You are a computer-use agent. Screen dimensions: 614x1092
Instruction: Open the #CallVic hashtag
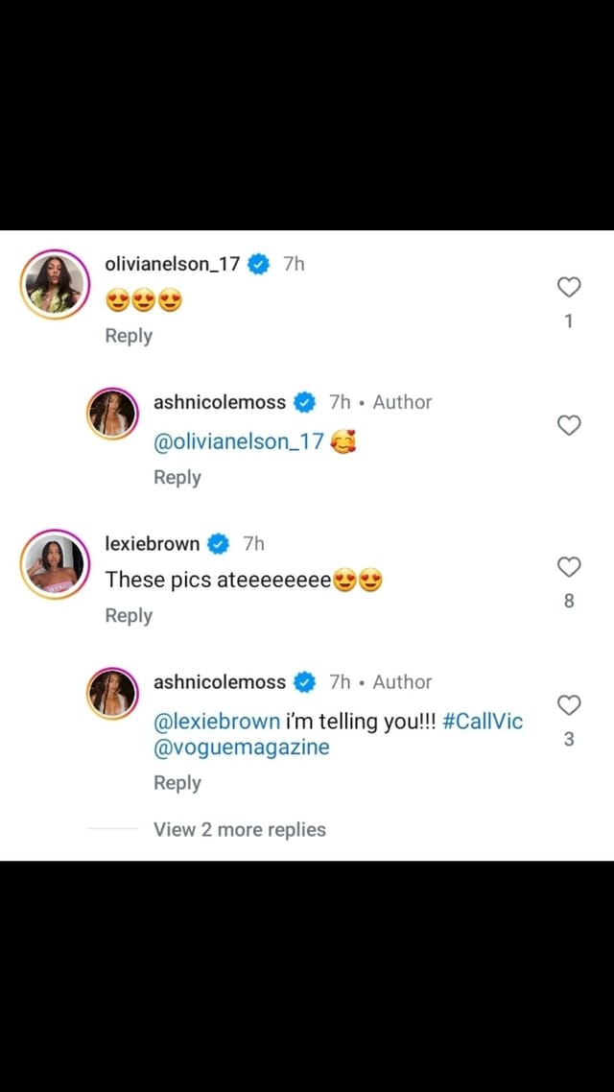point(483,722)
